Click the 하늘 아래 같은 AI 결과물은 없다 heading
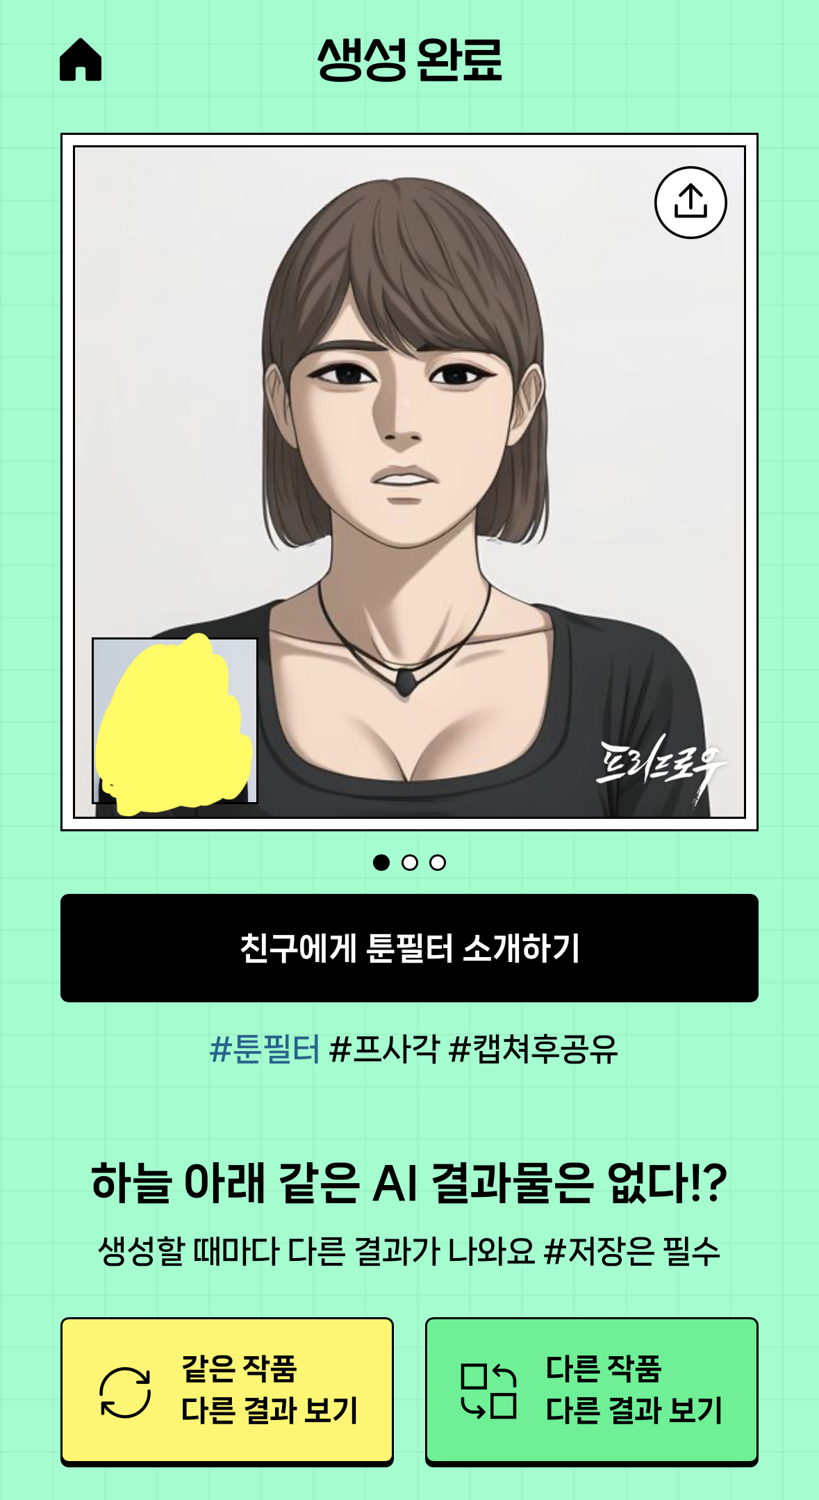 pyautogui.click(x=409, y=1182)
